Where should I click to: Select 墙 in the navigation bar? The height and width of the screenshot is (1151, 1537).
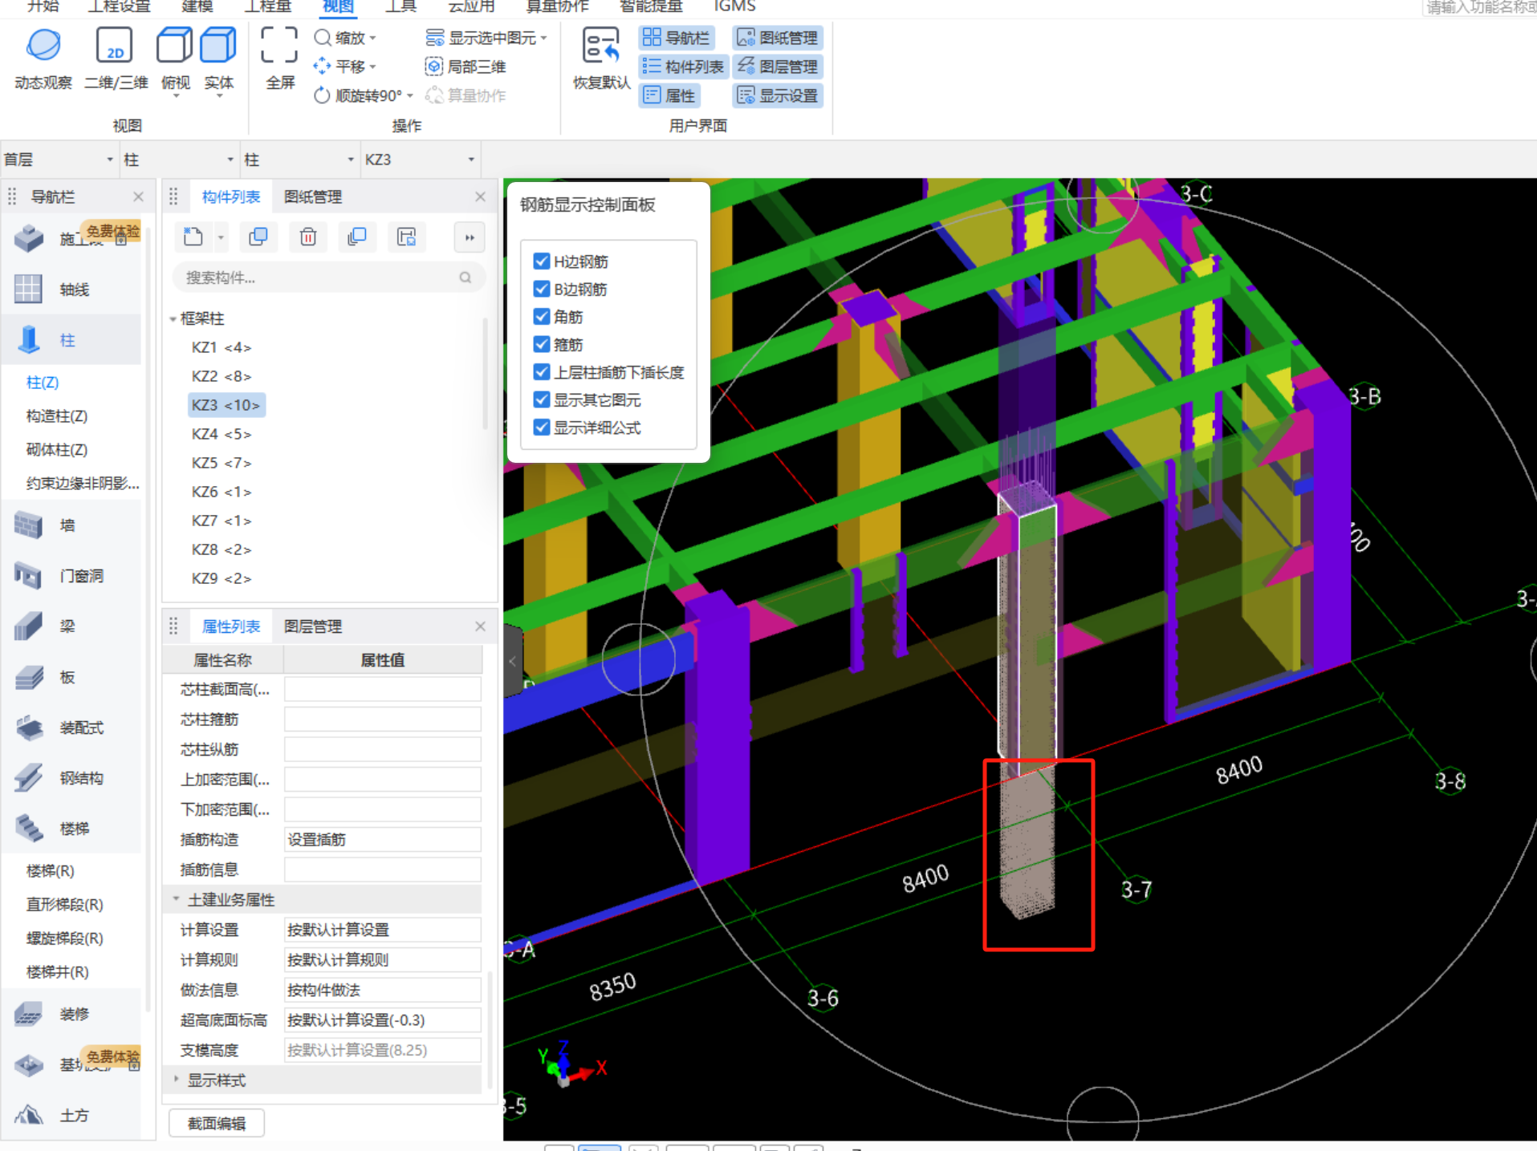click(x=67, y=525)
